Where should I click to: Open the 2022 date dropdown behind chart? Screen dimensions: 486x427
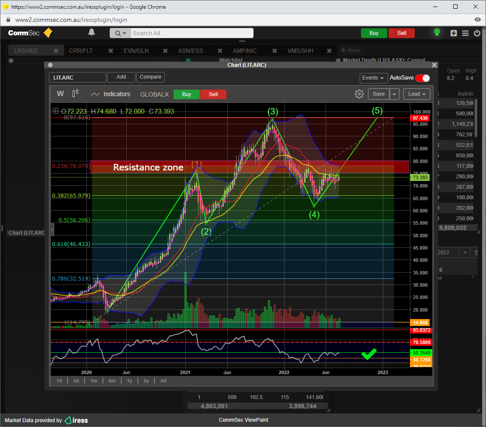pyautogui.click(x=465, y=253)
